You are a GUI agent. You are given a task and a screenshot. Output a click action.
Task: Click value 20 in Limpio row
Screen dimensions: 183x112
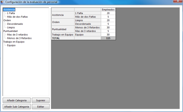coord(108,20)
